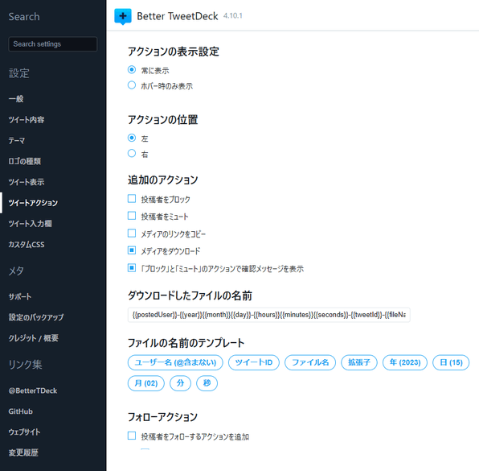Image resolution: width=479 pixels, height=471 pixels.
Task: Enable 投稿者をミュート checkbox
Action: click(132, 216)
